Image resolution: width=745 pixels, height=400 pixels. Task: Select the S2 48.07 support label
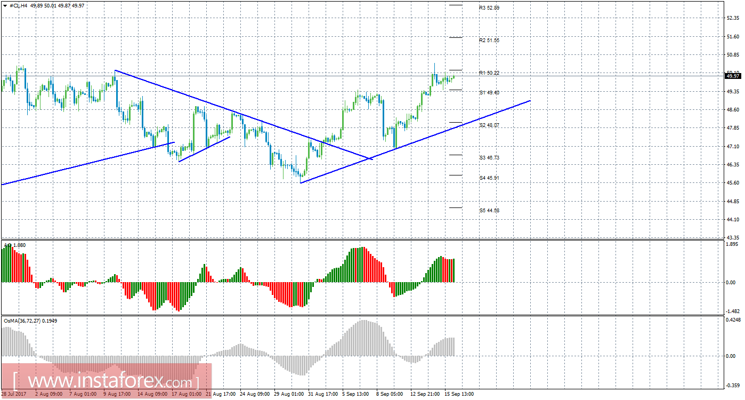(x=489, y=125)
